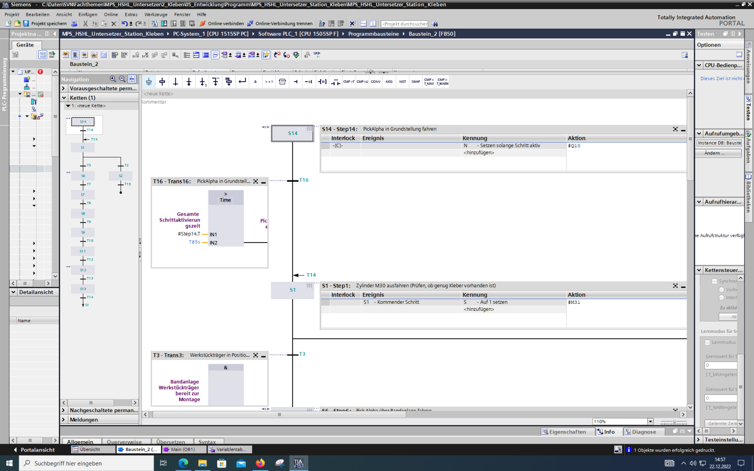Expand Vorausgeschaltete permanente Anweisungen section
The height and width of the screenshot is (471, 754).
point(64,89)
